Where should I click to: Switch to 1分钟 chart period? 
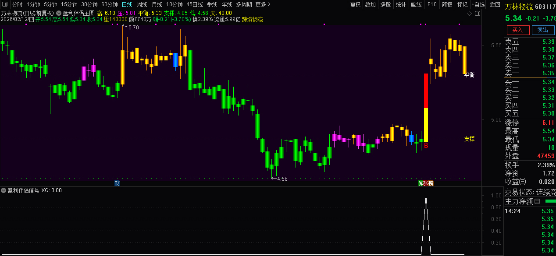[33, 4]
